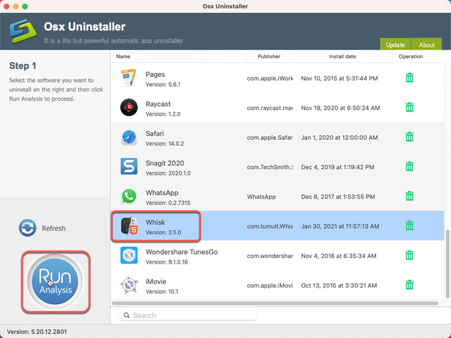
Task: Delete Snagit 2020 using its trash icon
Action: (410, 166)
